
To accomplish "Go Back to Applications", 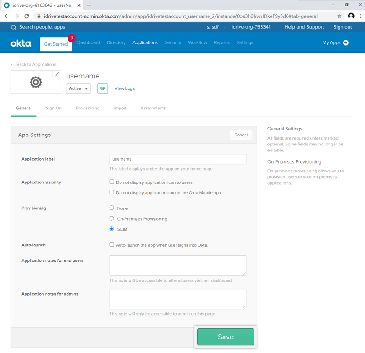I will (x=34, y=64).
